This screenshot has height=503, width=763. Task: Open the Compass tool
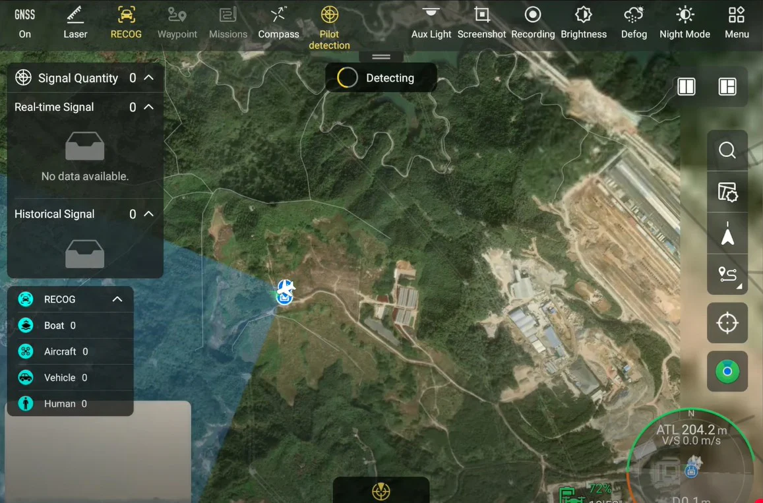[x=278, y=22]
